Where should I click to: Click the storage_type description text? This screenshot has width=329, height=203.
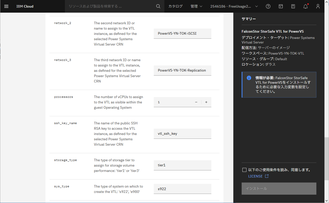tap(117, 165)
